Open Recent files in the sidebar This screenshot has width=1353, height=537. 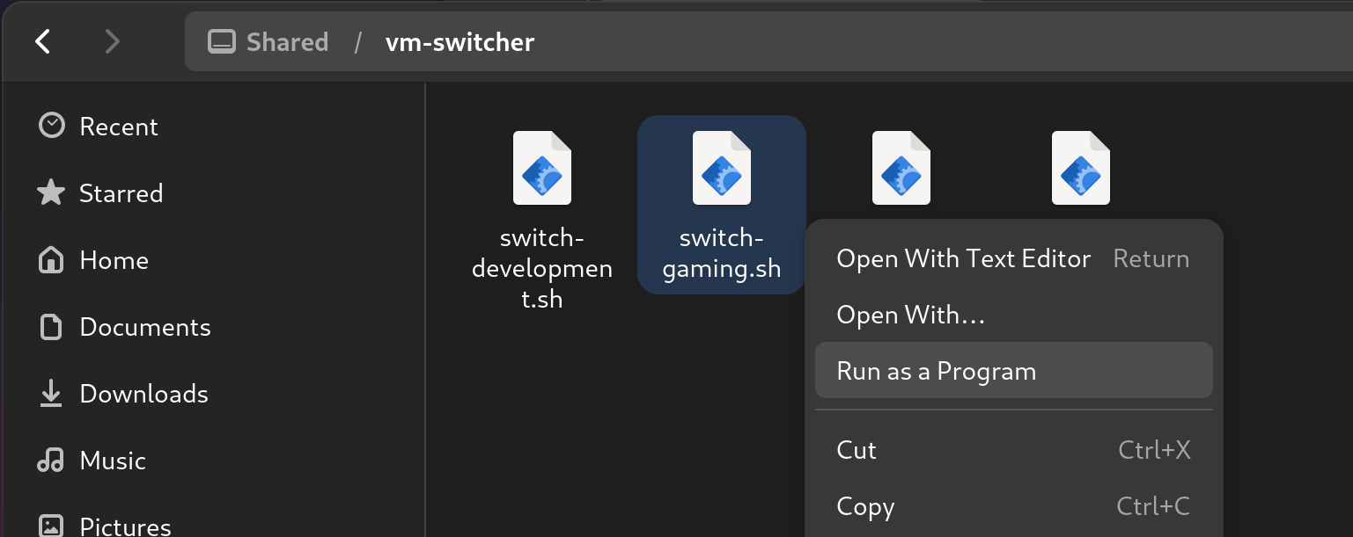point(118,127)
